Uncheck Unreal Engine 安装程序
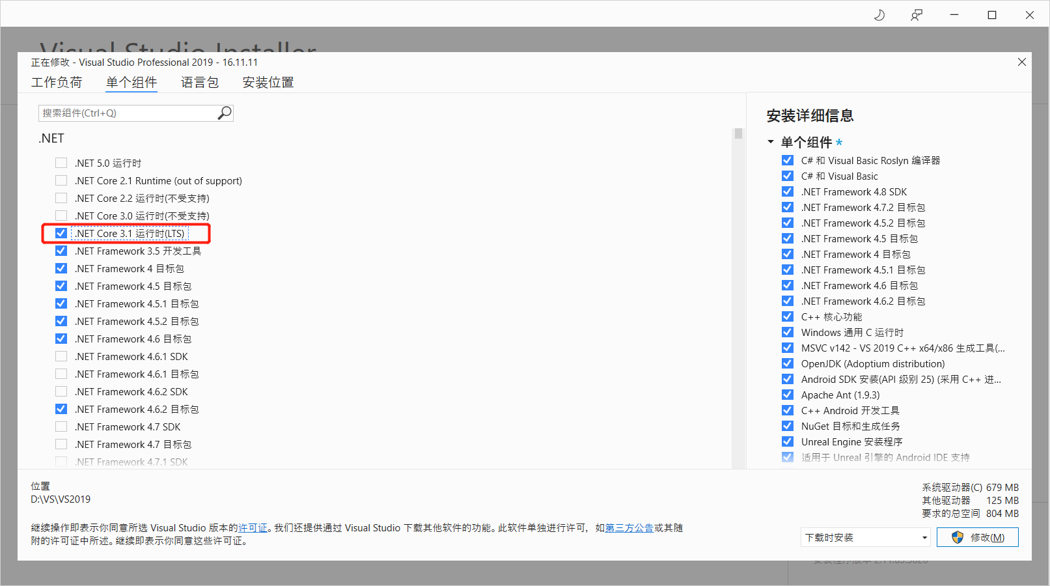 (788, 441)
